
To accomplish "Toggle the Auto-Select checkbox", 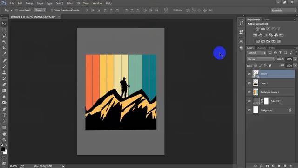I will click(x=17, y=10).
